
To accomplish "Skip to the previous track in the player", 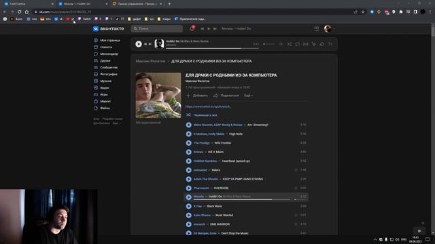I will (145, 44).
